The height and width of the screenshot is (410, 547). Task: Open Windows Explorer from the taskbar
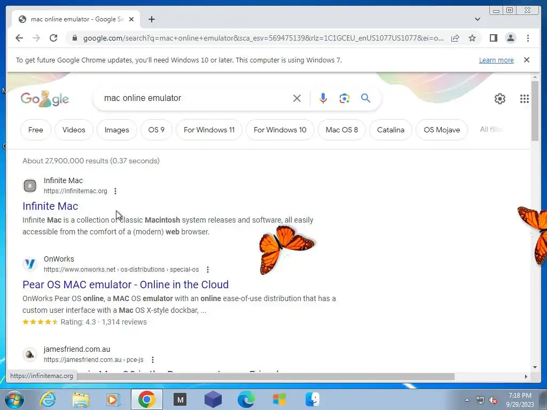tap(81, 399)
